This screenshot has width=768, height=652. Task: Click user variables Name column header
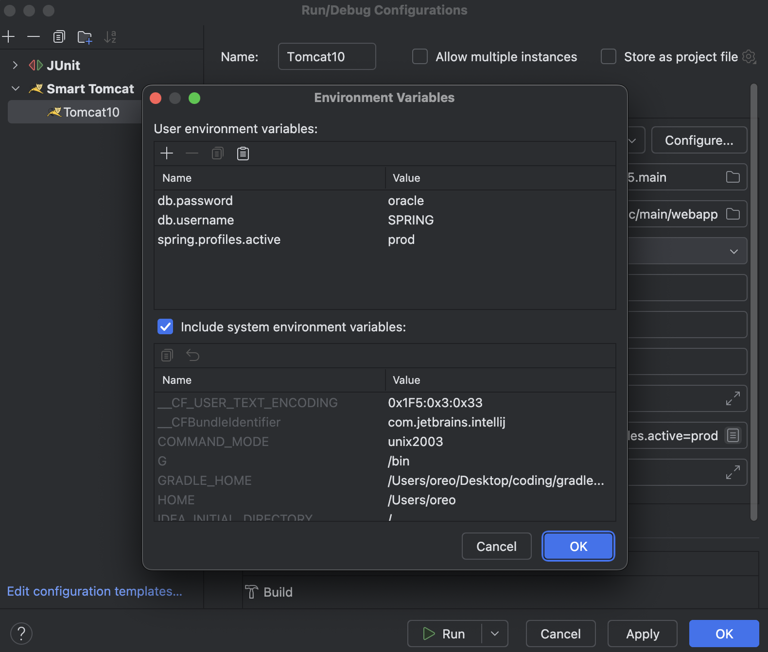pos(270,178)
